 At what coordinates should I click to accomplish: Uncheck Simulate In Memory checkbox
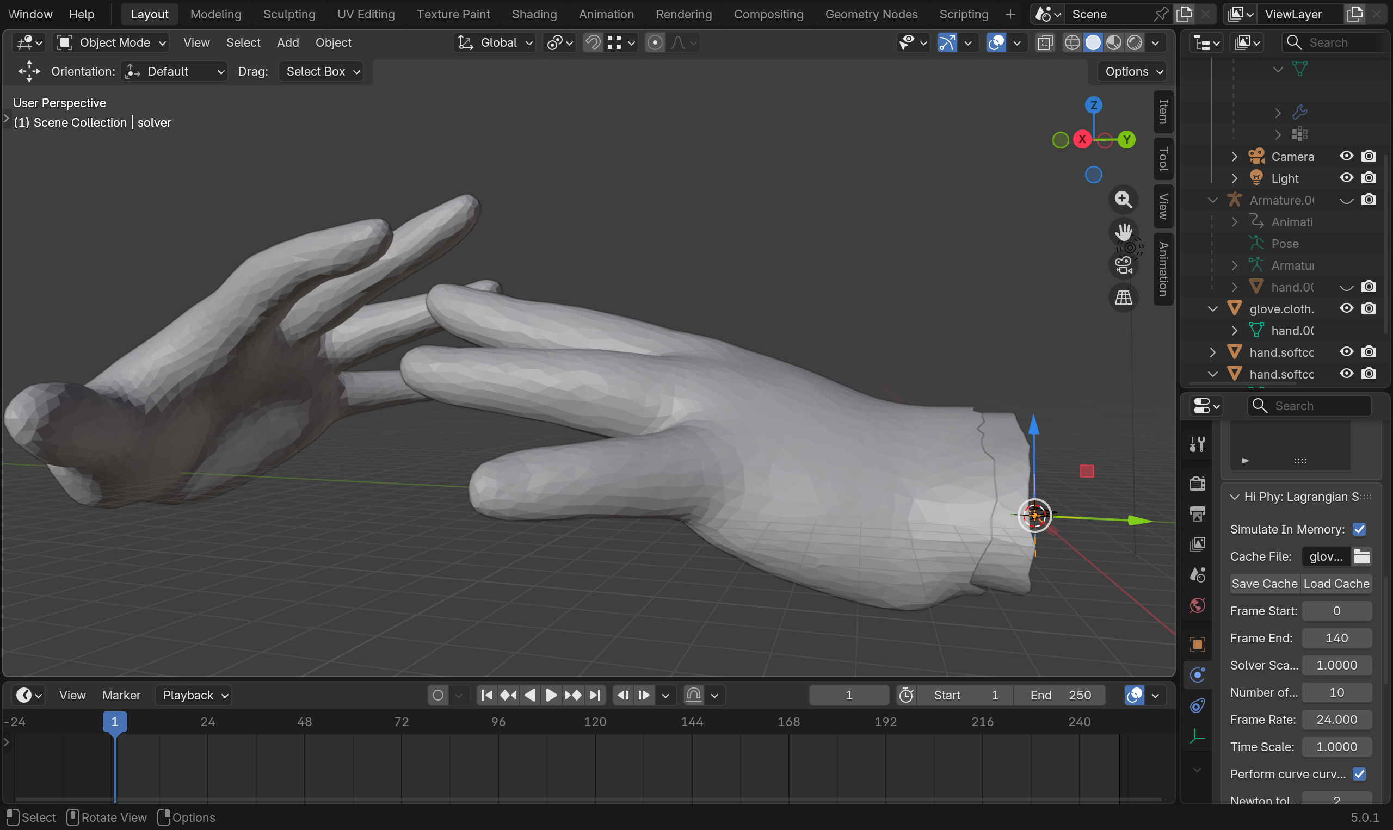(x=1359, y=529)
